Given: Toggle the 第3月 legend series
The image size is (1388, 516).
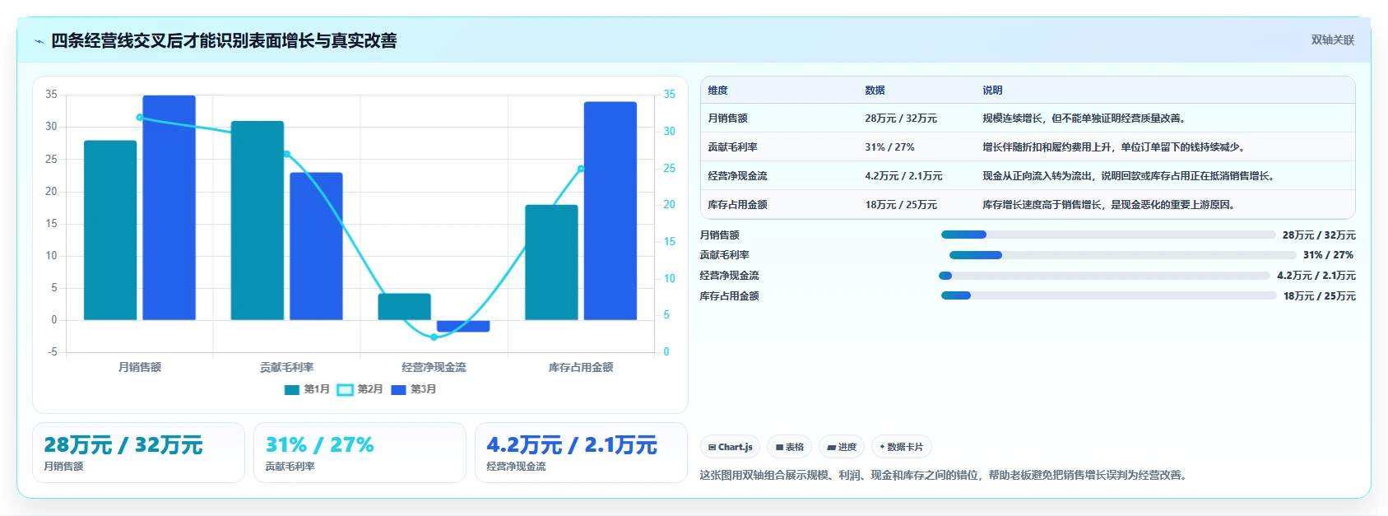Looking at the screenshot, I should pyautogui.click(x=413, y=389).
